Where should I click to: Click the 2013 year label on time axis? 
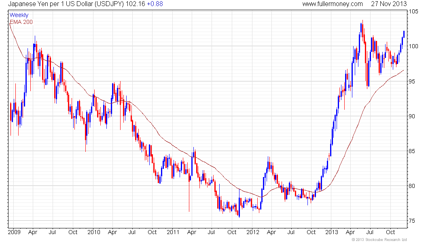click(332, 232)
